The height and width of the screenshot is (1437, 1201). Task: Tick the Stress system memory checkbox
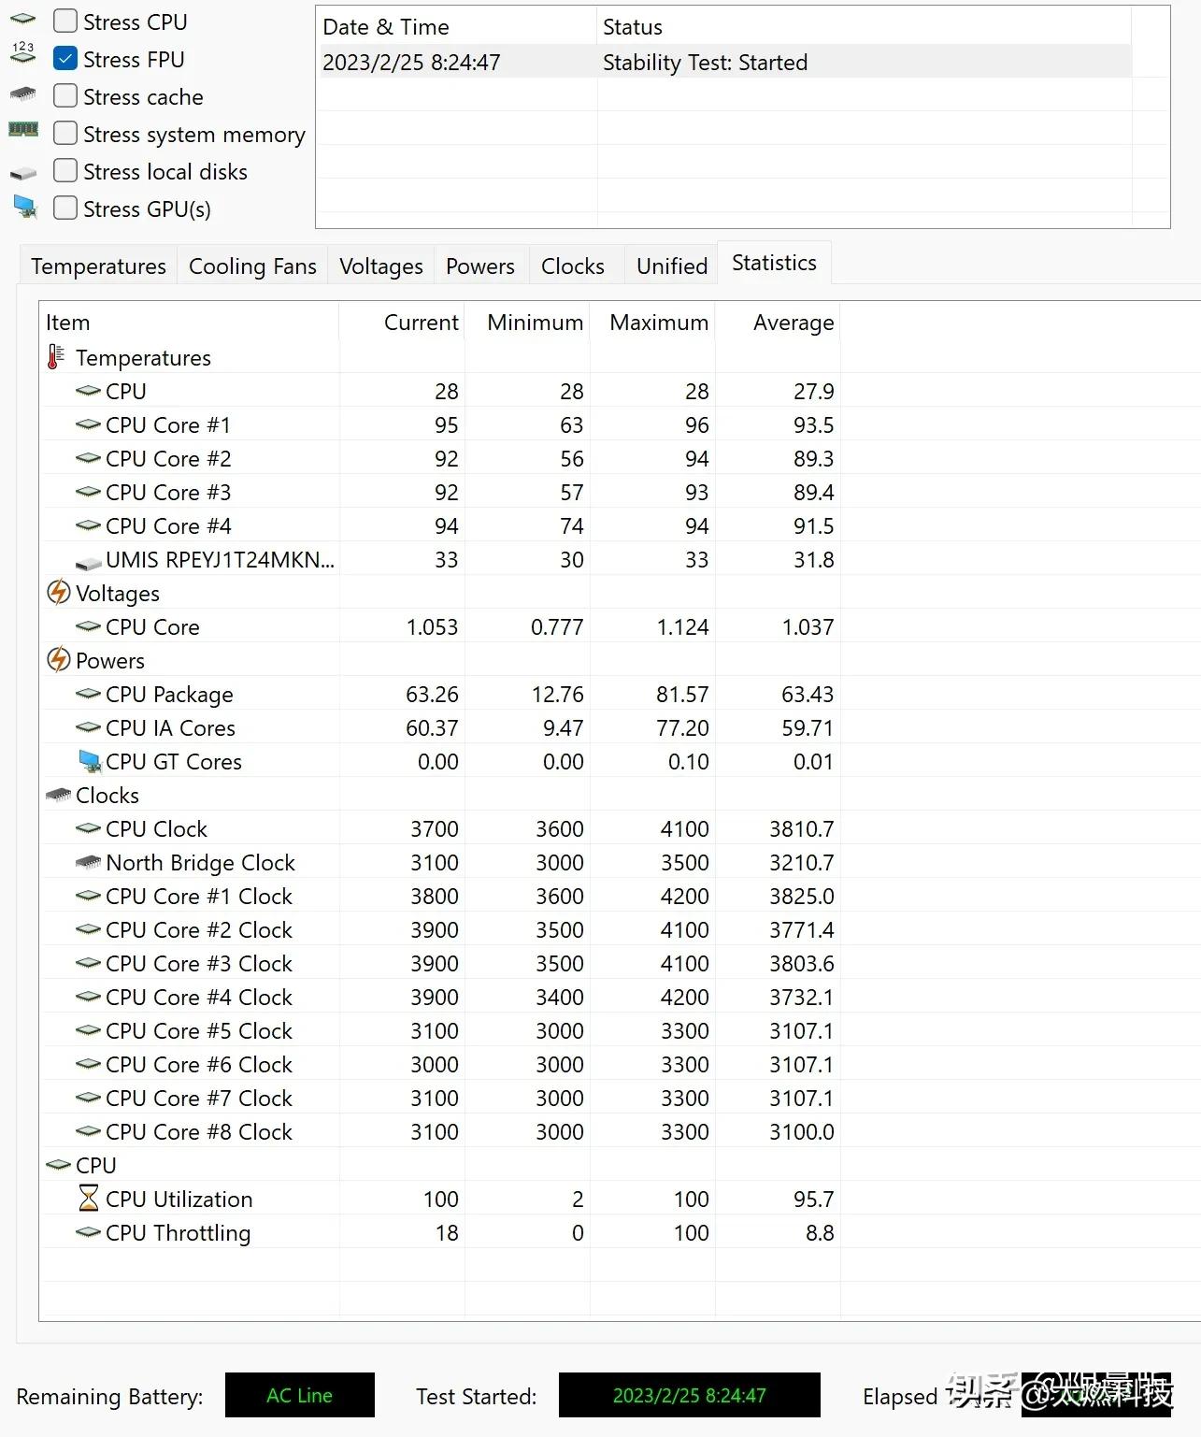pyautogui.click(x=65, y=133)
